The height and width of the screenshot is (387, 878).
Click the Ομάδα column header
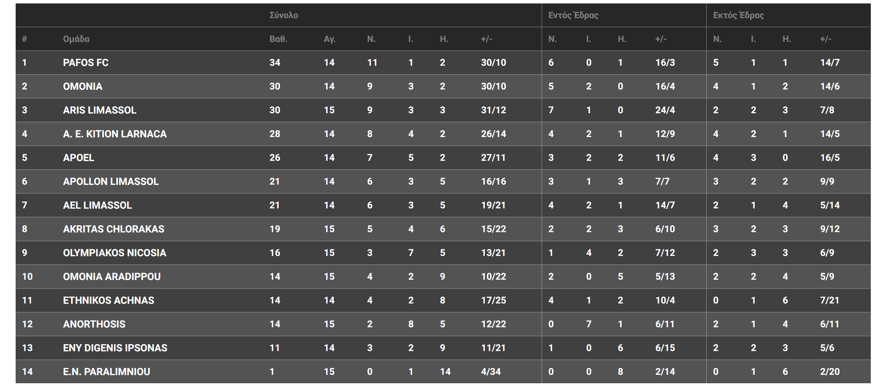pos(76,39)
